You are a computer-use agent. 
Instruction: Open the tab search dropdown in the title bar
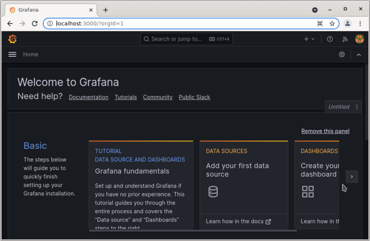tap(315, 10)
